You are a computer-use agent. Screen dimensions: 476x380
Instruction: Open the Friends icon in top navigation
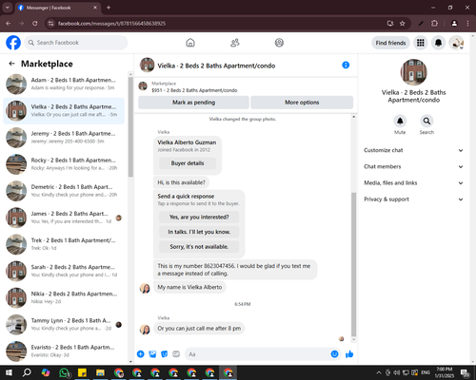(235, 43)
